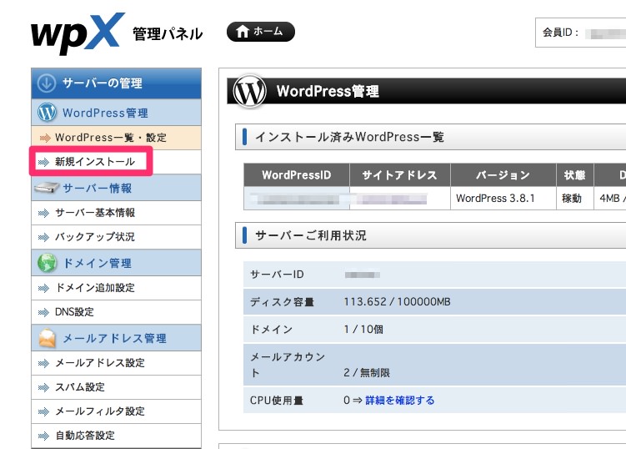
Task: Select the 稼動 status cell
Action: (x=575, y=198)
